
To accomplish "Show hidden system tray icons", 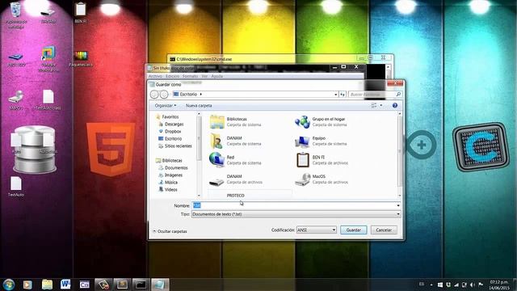I will coord(431,285).
